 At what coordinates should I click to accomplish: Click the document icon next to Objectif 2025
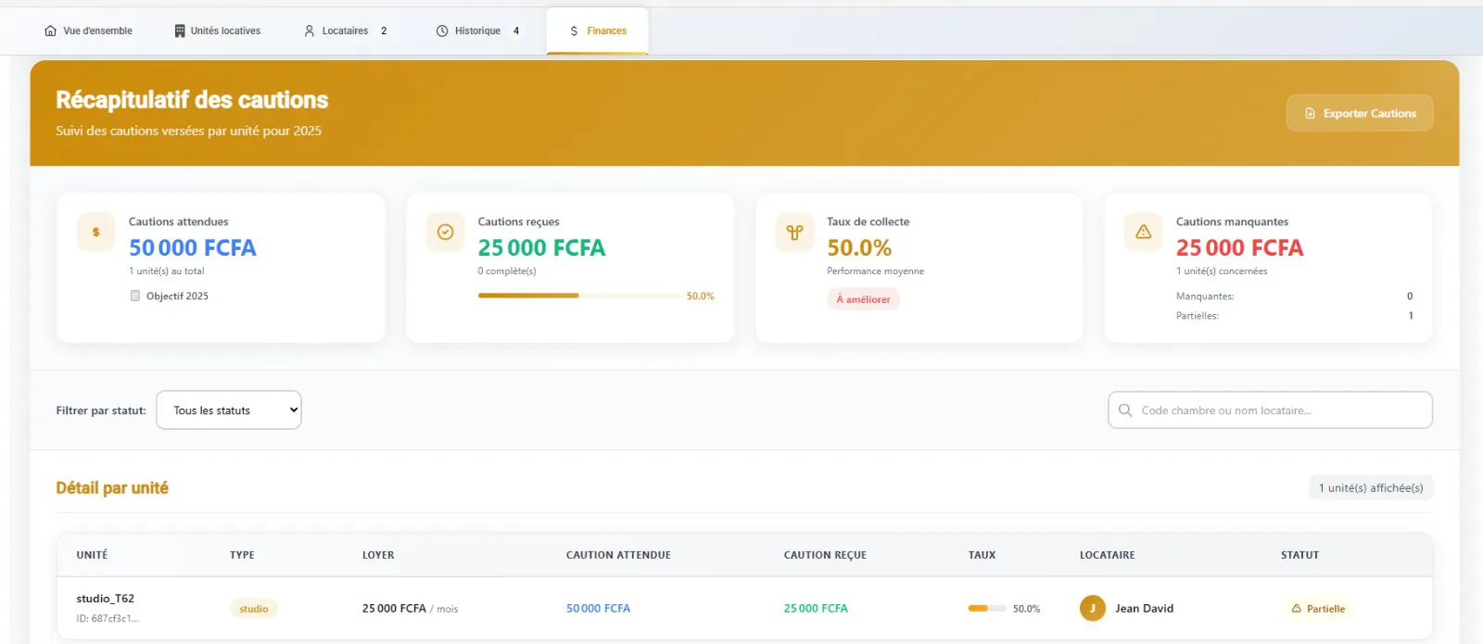coord(135,296)
